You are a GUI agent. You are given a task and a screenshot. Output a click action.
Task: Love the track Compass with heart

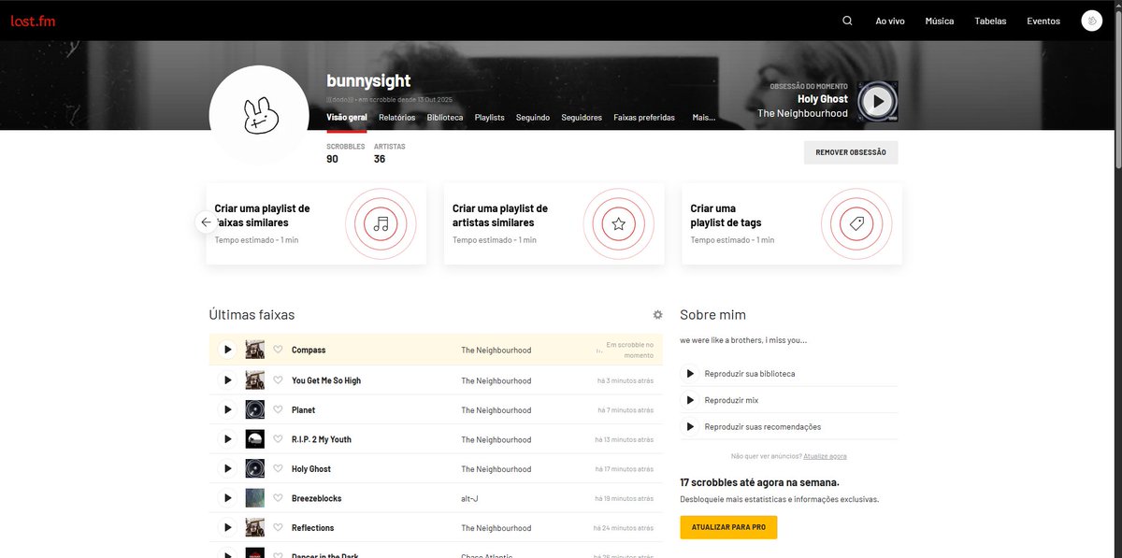click(278, 350)
